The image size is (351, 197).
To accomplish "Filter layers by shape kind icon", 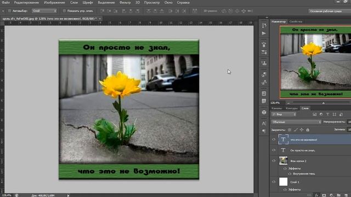I will [x=335, y=114].
